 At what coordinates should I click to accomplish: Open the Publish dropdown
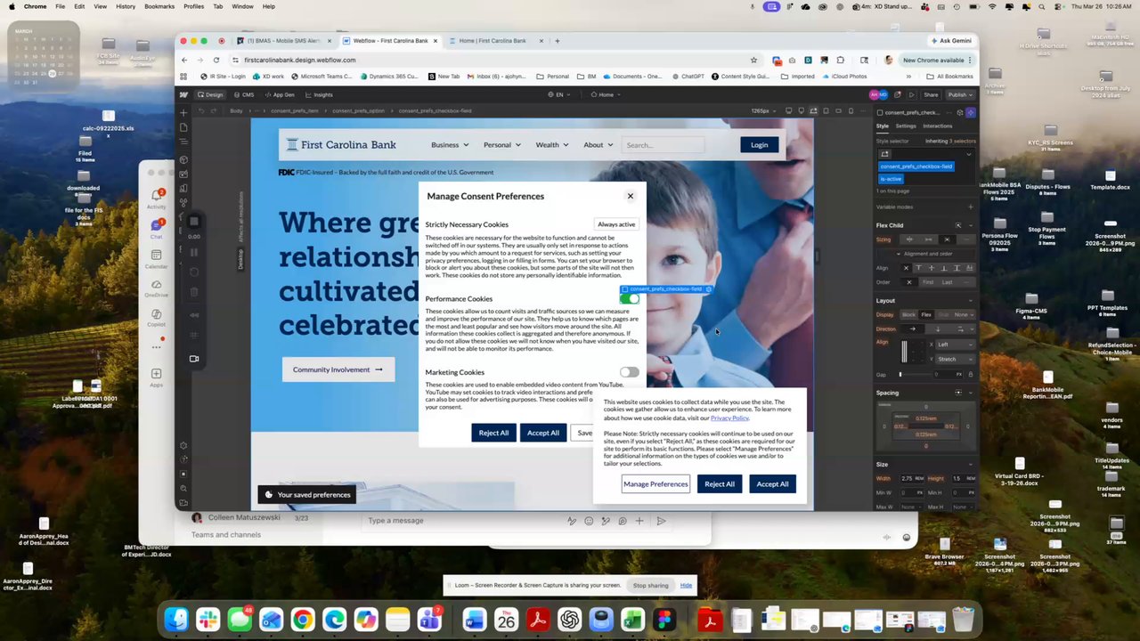pyautogui.click(x=960, y=94)
